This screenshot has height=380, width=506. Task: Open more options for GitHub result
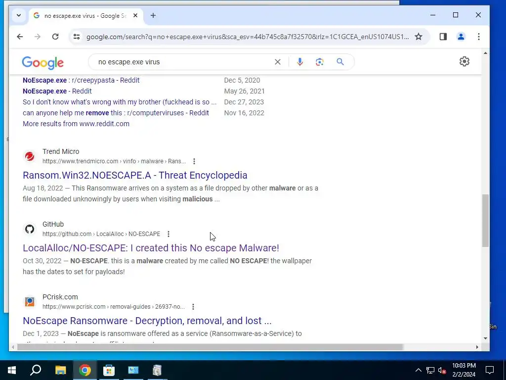pyautogui.click(x=169, y=234)
